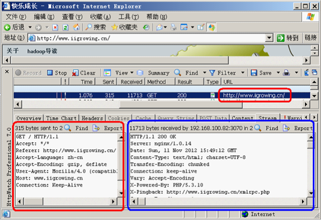Image resolution: width=321 pixels, height=220 pixels.
Task: Open the 收藏夹 favorites panel
Action: (124, 27)
